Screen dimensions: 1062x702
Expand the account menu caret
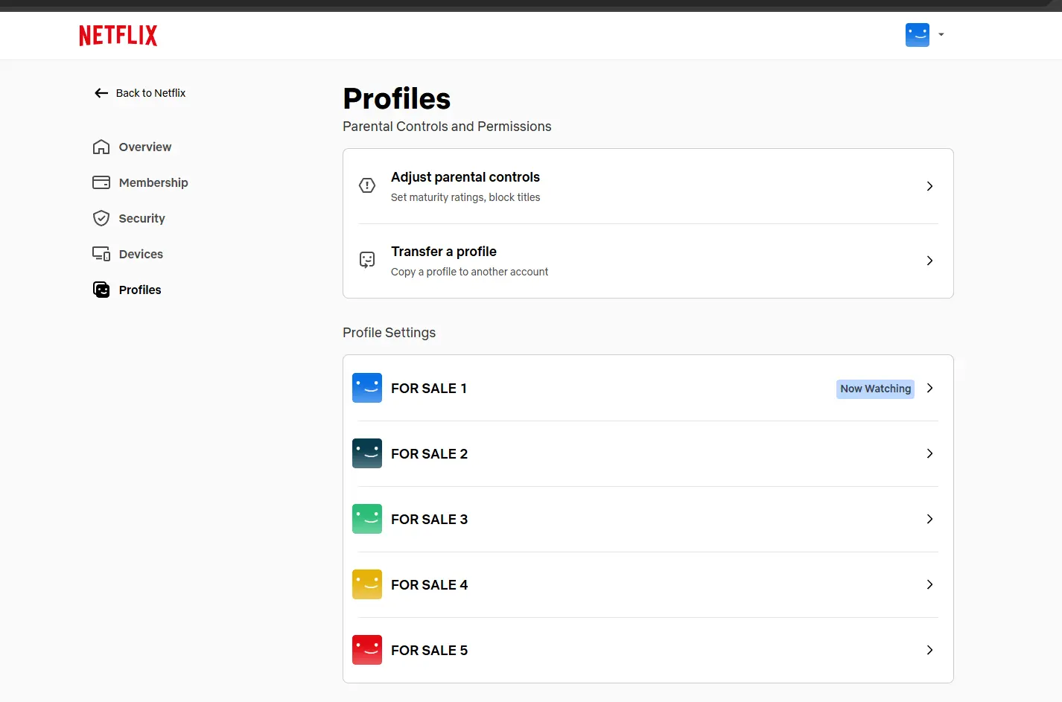[941, 34]
